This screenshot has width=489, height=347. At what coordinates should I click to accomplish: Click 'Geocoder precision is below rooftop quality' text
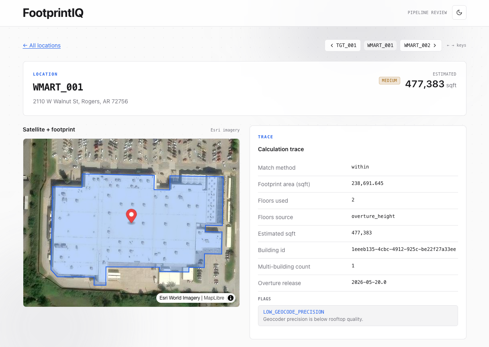pos(313,319)
